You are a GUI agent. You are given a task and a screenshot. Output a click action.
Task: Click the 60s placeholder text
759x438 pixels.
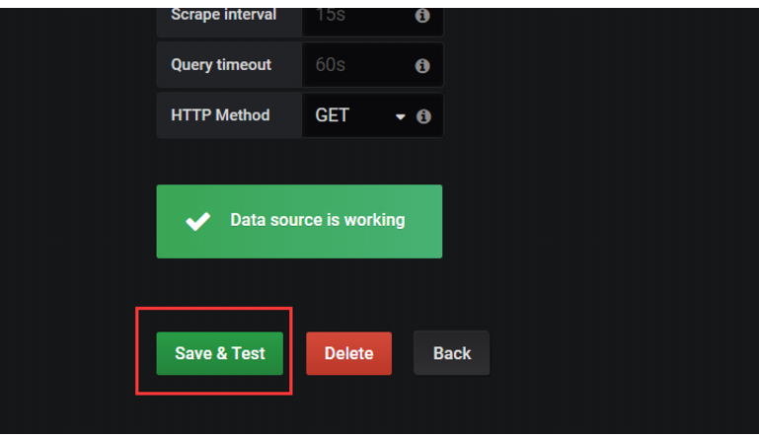[x=331, y=65]
